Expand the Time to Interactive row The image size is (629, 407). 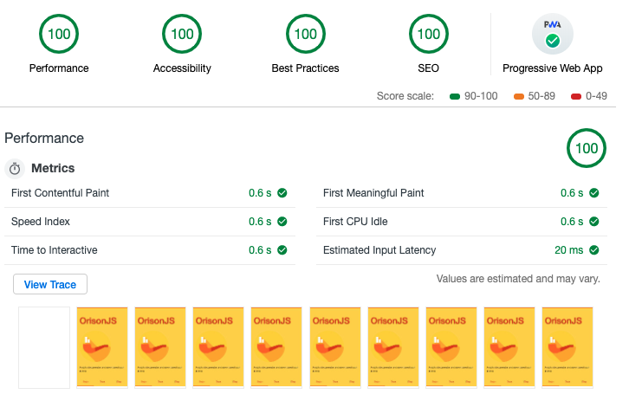150,250
